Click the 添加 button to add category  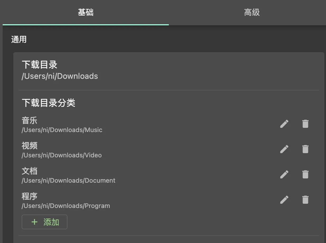(x=44, y=222)
